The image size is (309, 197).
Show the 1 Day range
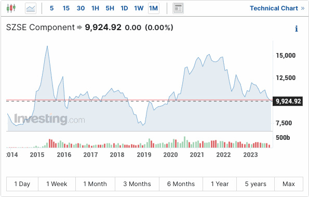(22, 184)
